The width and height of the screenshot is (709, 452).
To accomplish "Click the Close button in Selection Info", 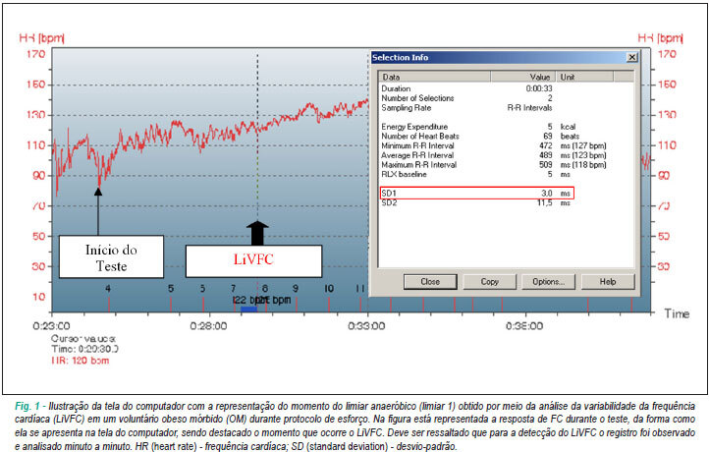I will (x=430, y=281).
